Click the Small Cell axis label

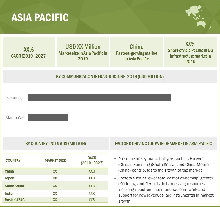click(x=15, y=98)
